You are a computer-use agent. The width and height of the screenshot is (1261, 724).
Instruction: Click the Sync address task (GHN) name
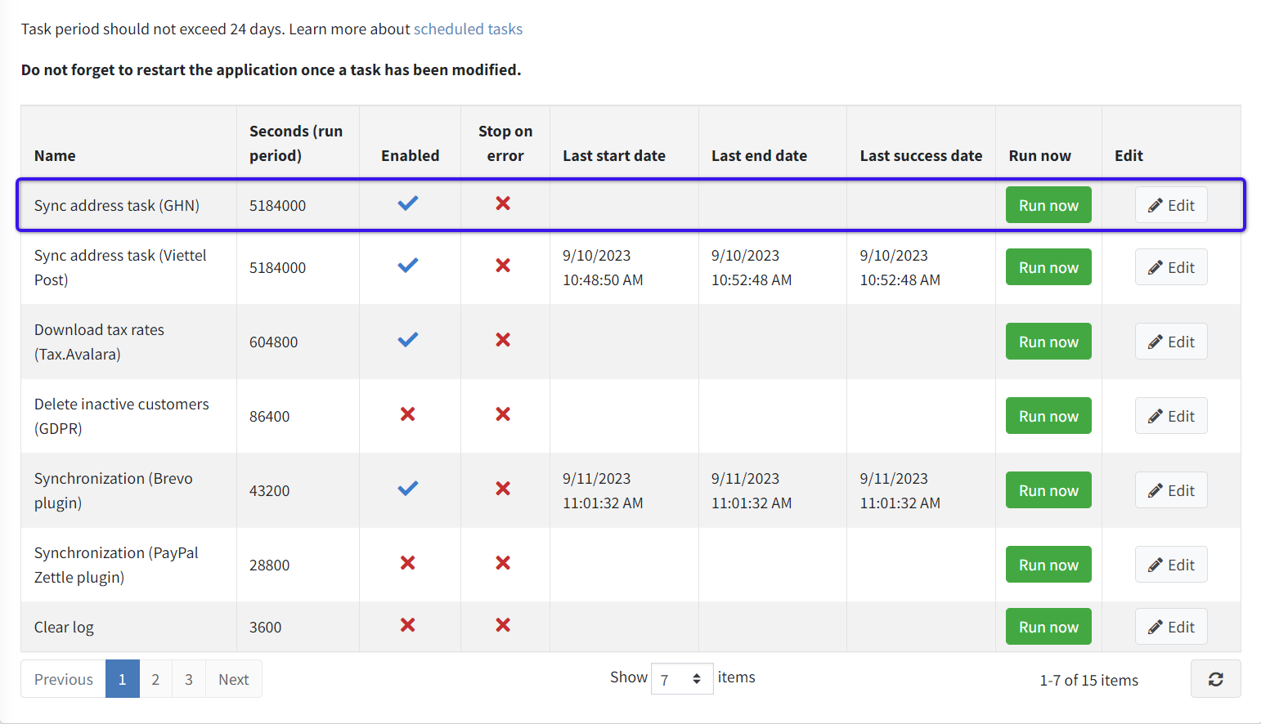click(117, 205)
